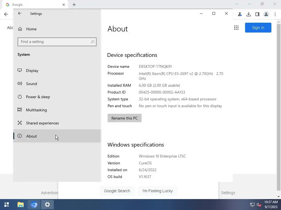The image size is (281, 210).
Task: Click device name DESKTOP-T7NQK91
Action: pos(155,67)
